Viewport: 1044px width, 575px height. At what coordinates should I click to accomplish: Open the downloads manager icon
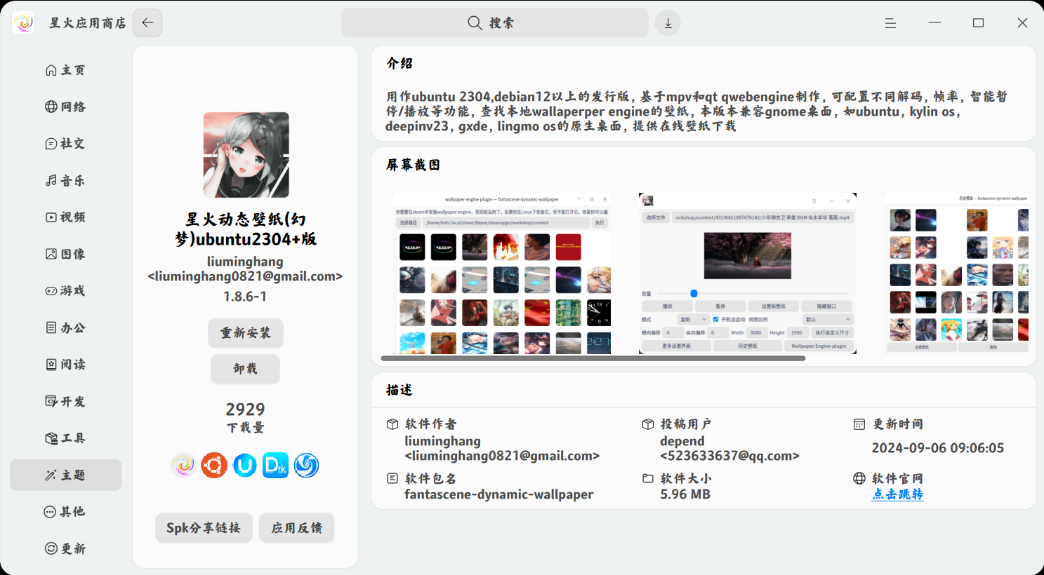668,23
